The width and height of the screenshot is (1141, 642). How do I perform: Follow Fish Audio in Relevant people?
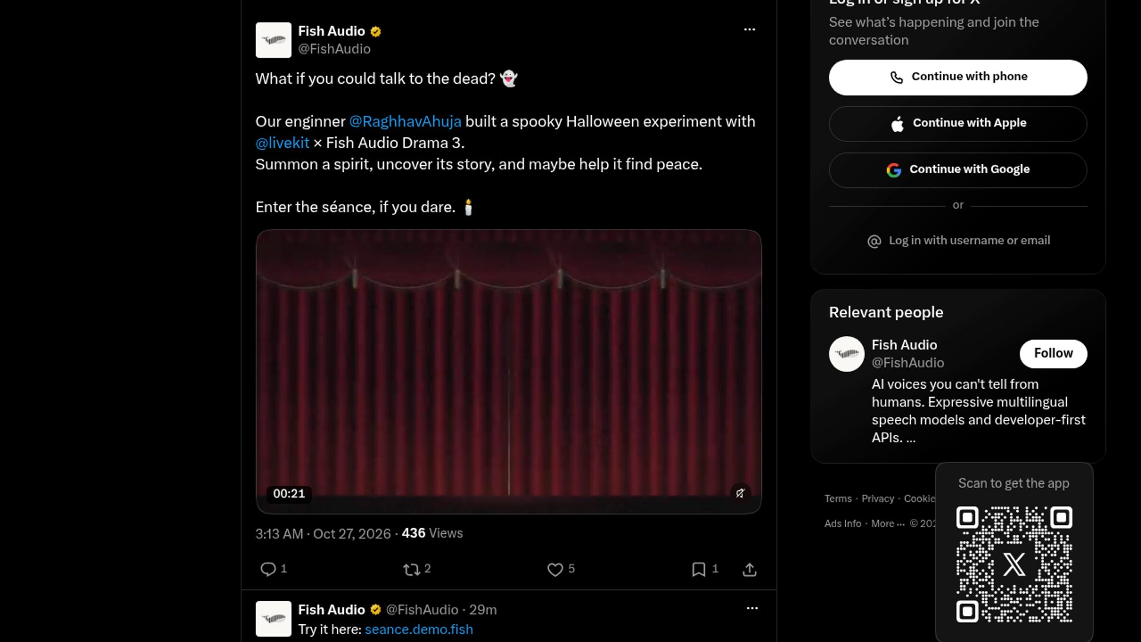1053,354
